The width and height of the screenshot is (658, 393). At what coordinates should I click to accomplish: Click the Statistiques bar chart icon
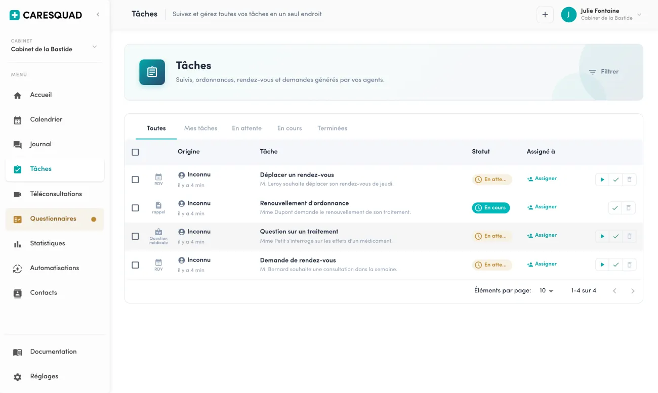pos(18,244)
